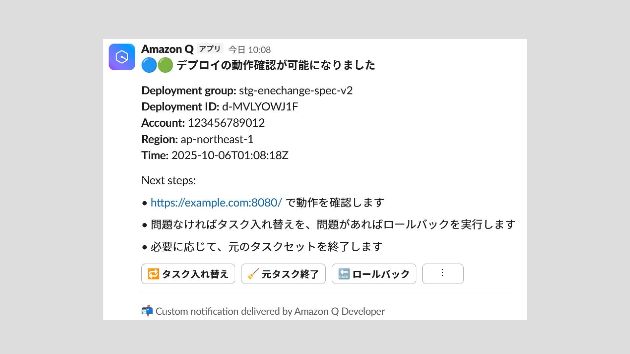Click the blue circle emoji in heading
Viewport: 630px width, 354px height.
coord(149,65)
